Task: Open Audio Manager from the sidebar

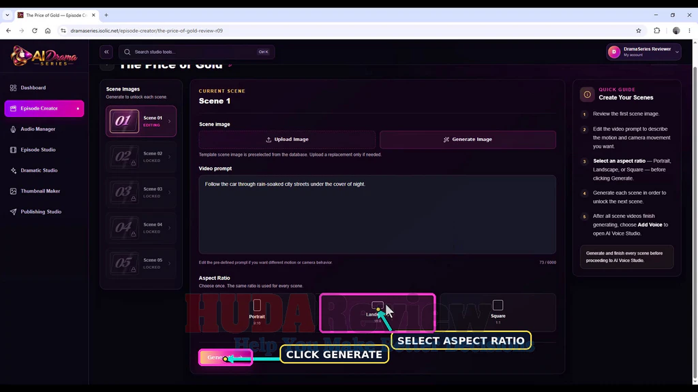Action: pyautogui.click(x=44, y=129)
